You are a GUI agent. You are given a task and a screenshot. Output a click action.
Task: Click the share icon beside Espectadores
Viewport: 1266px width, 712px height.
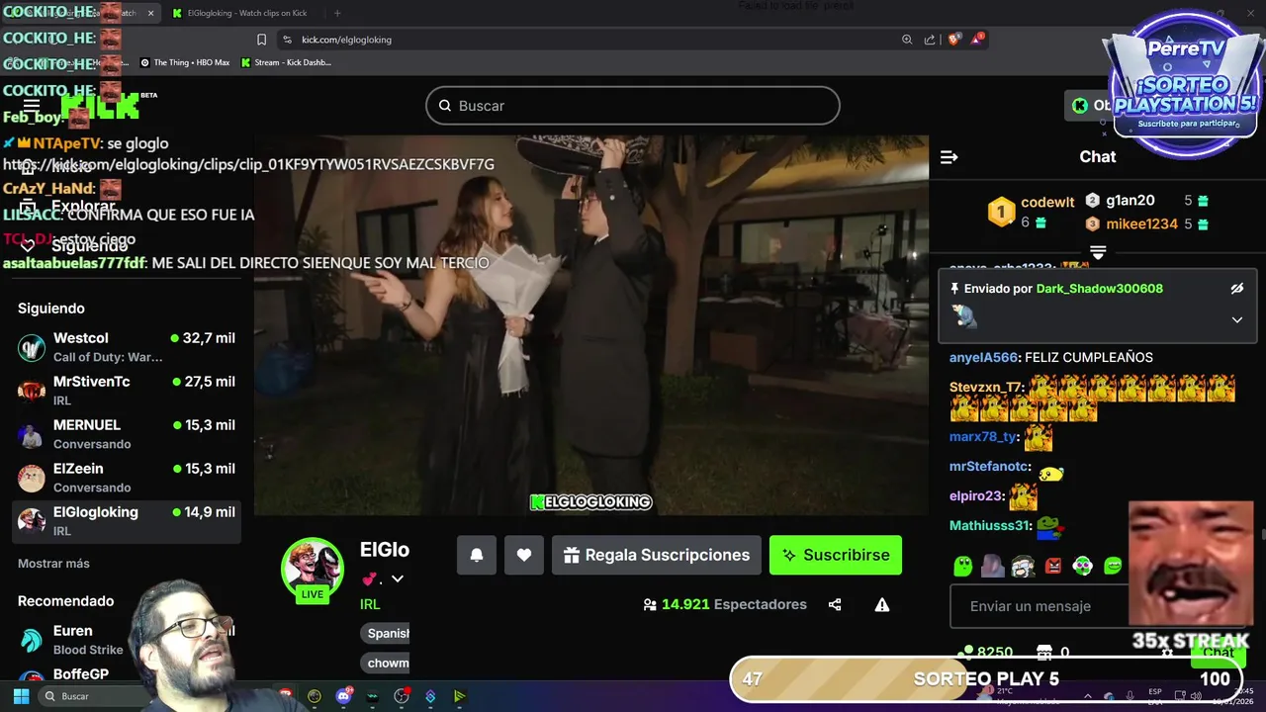(x=835, y=604)
